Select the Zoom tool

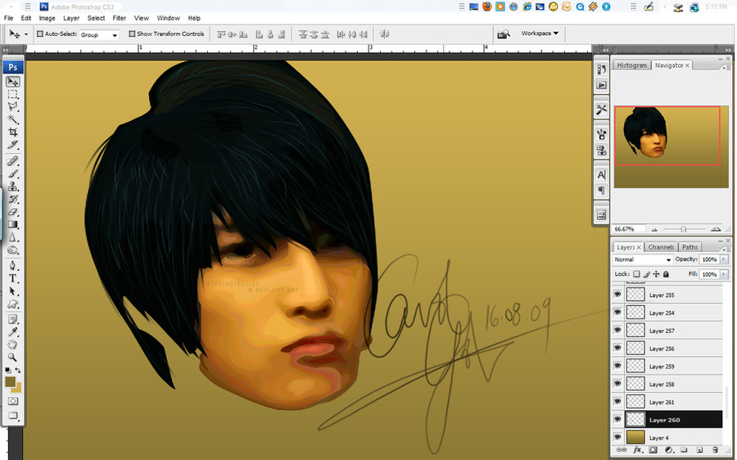click(x=12, y=358)
